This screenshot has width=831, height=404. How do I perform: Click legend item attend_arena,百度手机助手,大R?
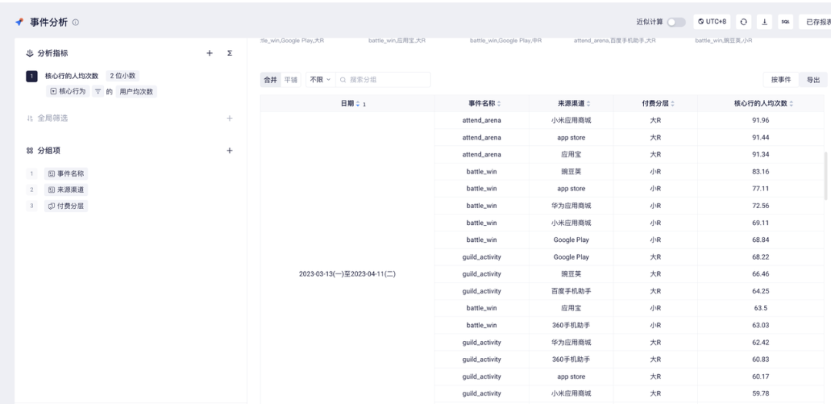pos(615,40)
